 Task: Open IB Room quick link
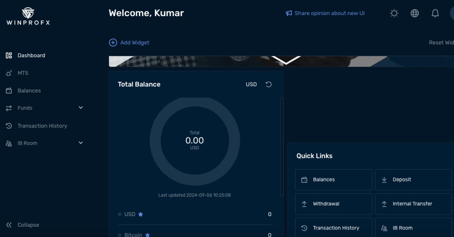tap(413, 228)
